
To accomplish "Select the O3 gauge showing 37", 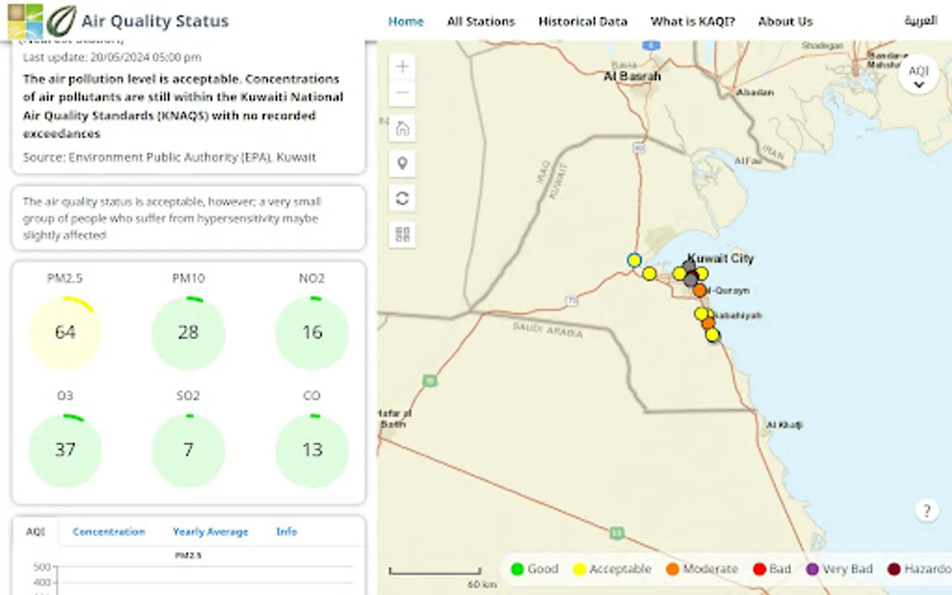I will [x=65, y=450].
